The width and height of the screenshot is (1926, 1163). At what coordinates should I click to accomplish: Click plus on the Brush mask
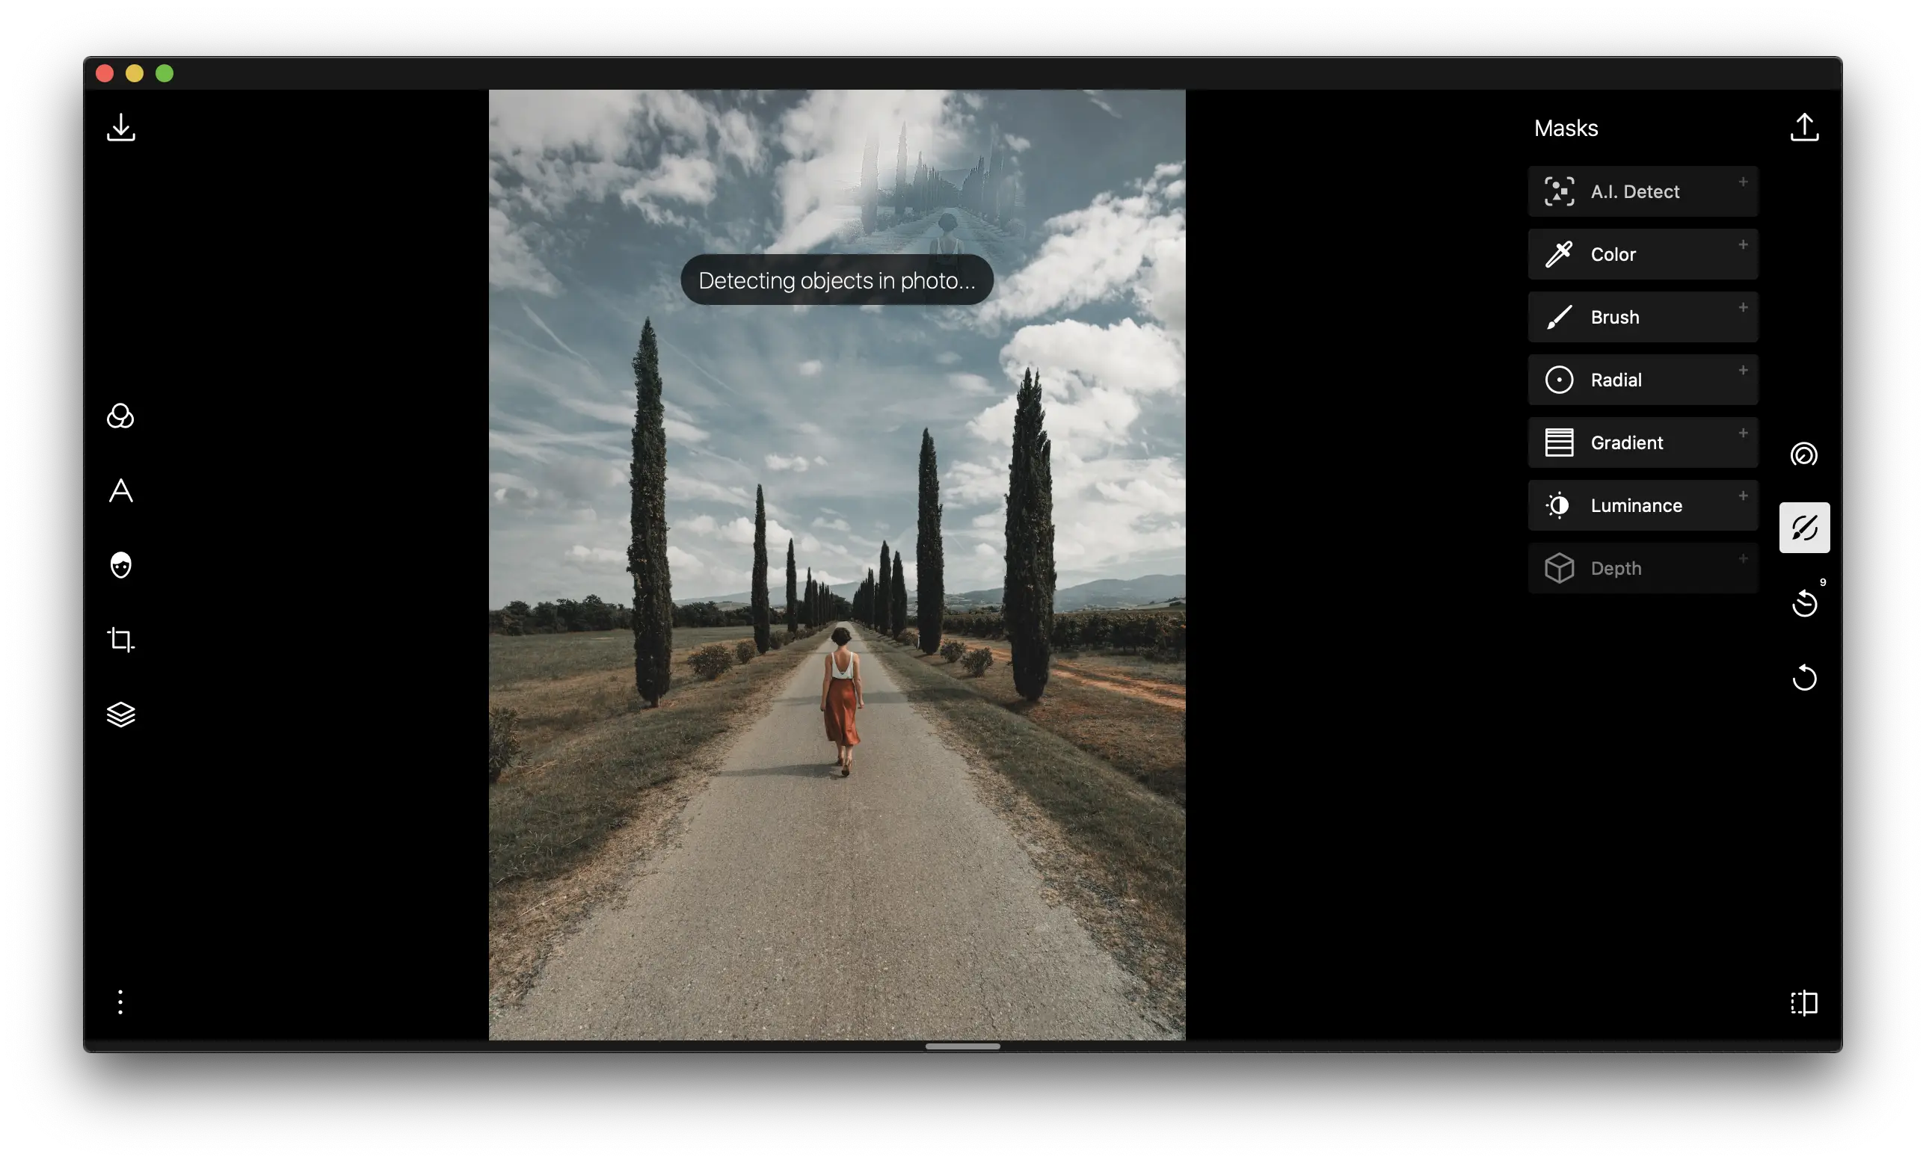(1743, 307)
